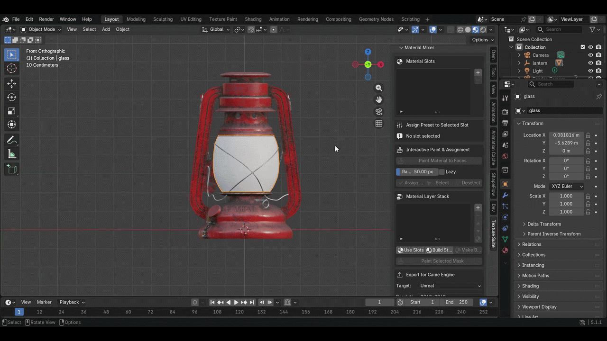
Task: Select the Move tool in the toolbar
Action: point(12,83)
